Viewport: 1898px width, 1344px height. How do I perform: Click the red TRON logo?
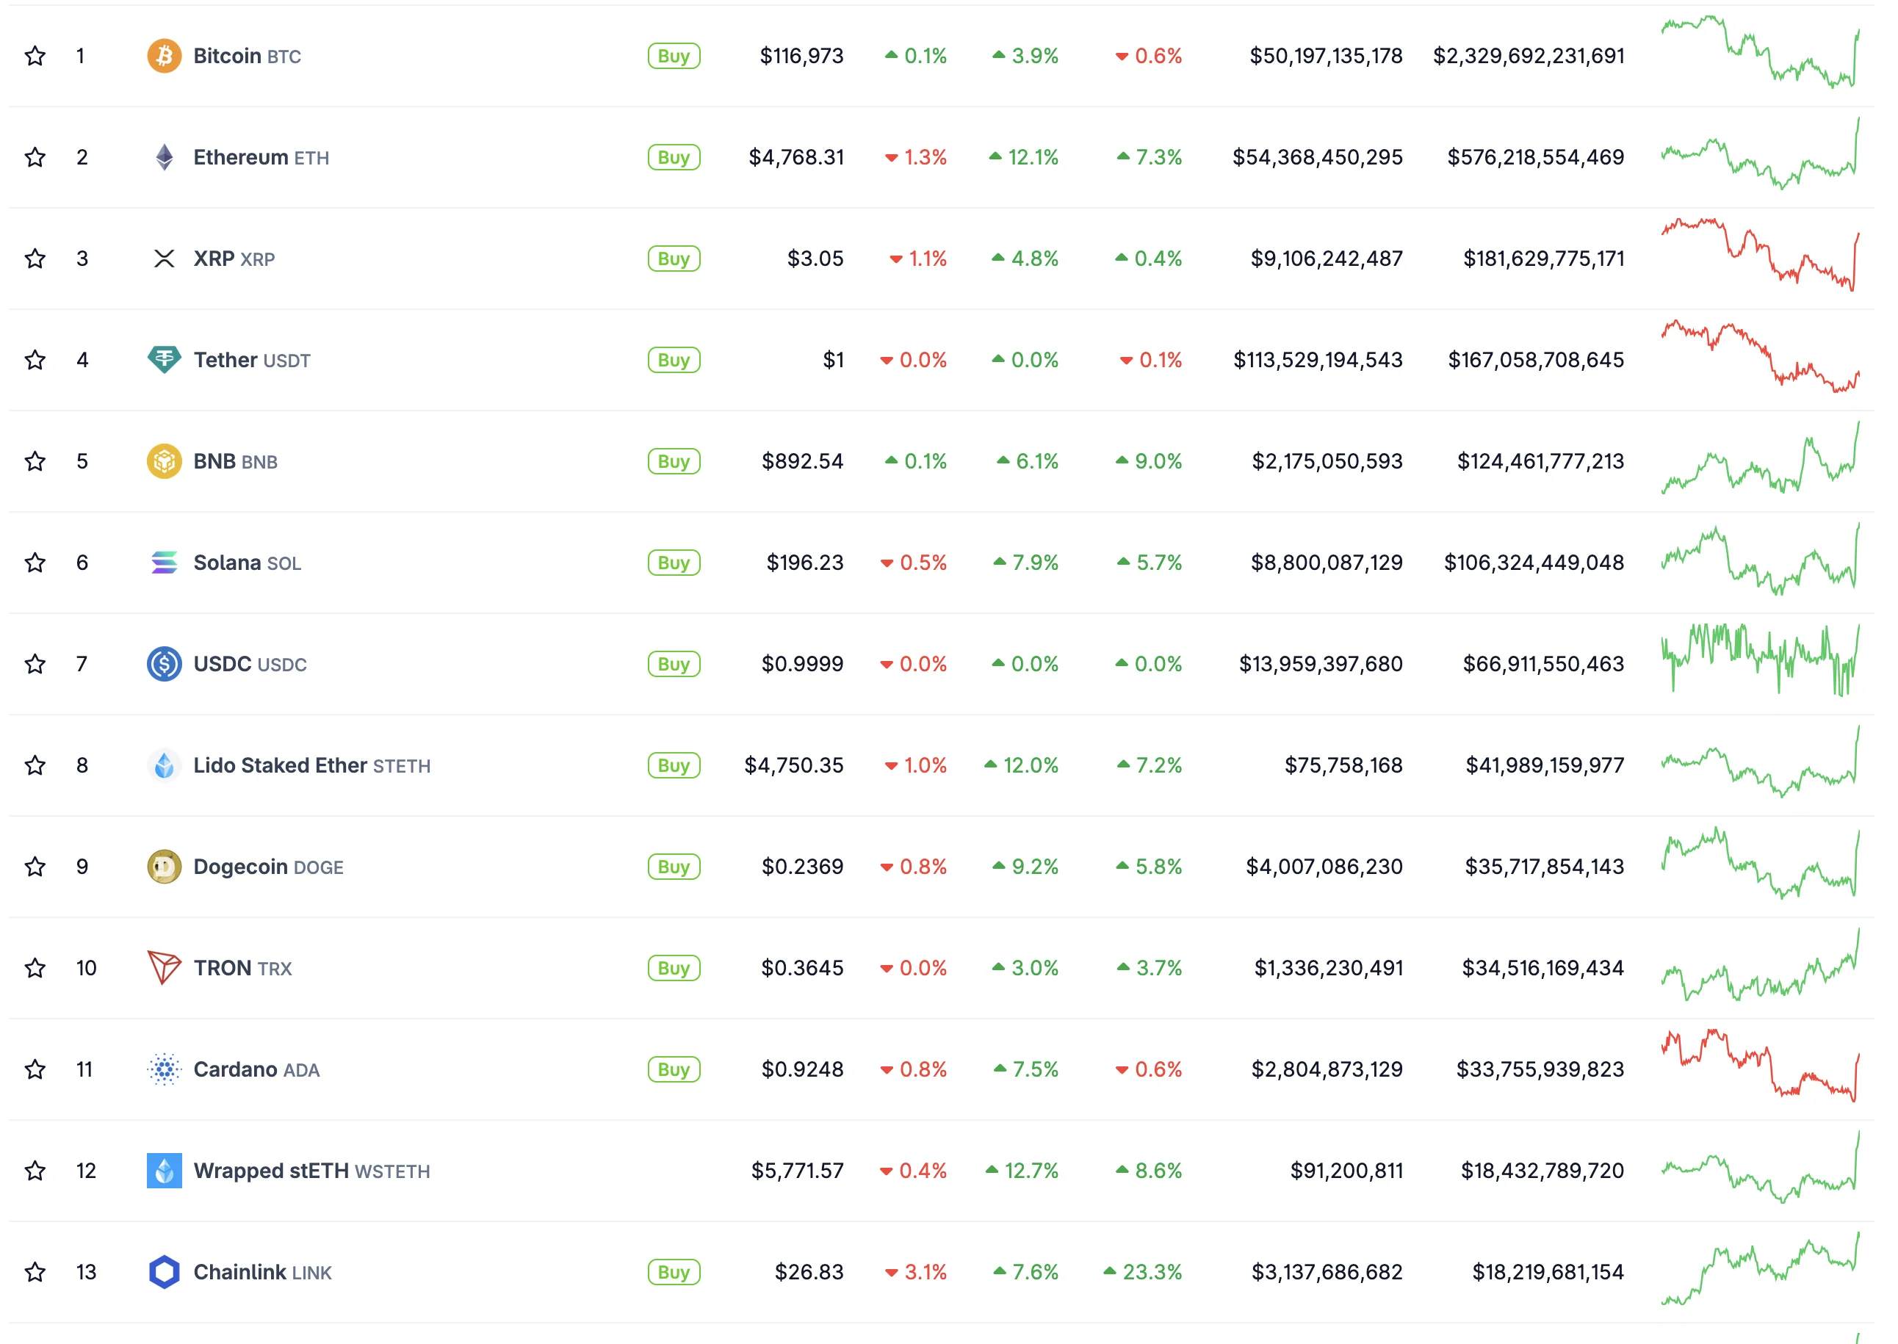pos(165,968)
